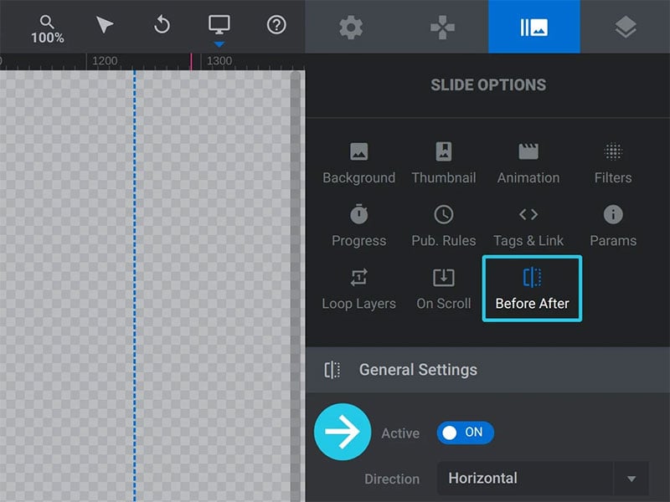
Task: Open the Progress settings
Action: point(358,227)
